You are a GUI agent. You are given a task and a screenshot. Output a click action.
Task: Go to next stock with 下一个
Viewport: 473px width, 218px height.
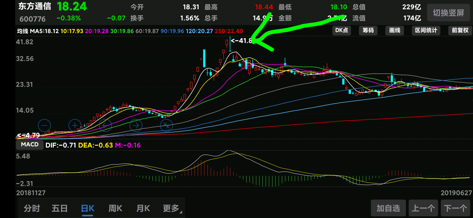point(455,208)
